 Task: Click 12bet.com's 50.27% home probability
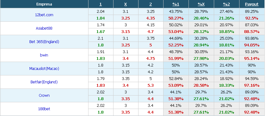176,18
